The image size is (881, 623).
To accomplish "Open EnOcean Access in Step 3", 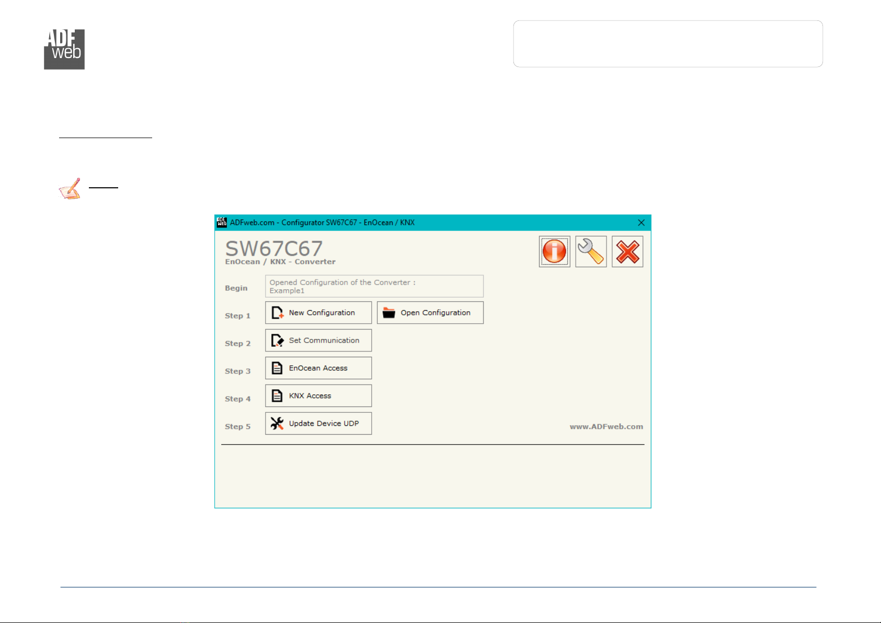I will (x=318, y=368).
